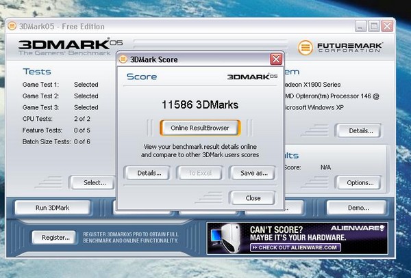Click the 3DMark Score dialog title icon
411x278 pixels.
tap(123, 59)
